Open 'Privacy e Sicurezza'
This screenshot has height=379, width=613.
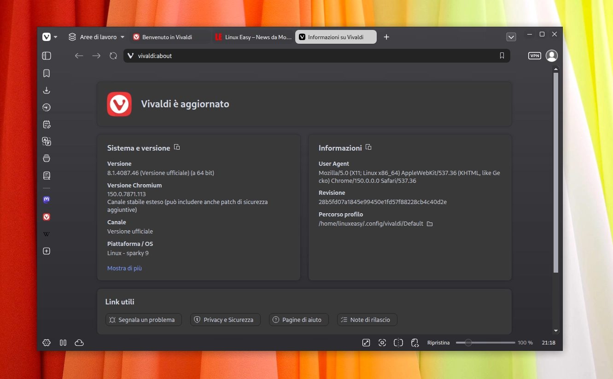[225, 320]
